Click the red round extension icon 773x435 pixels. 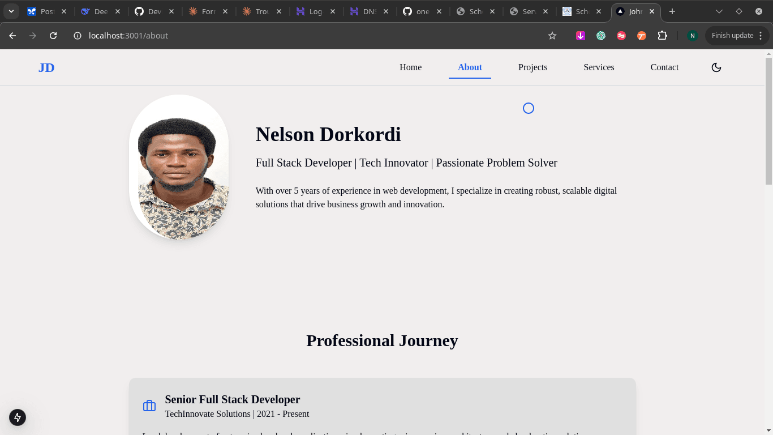(x=621, y=36)
